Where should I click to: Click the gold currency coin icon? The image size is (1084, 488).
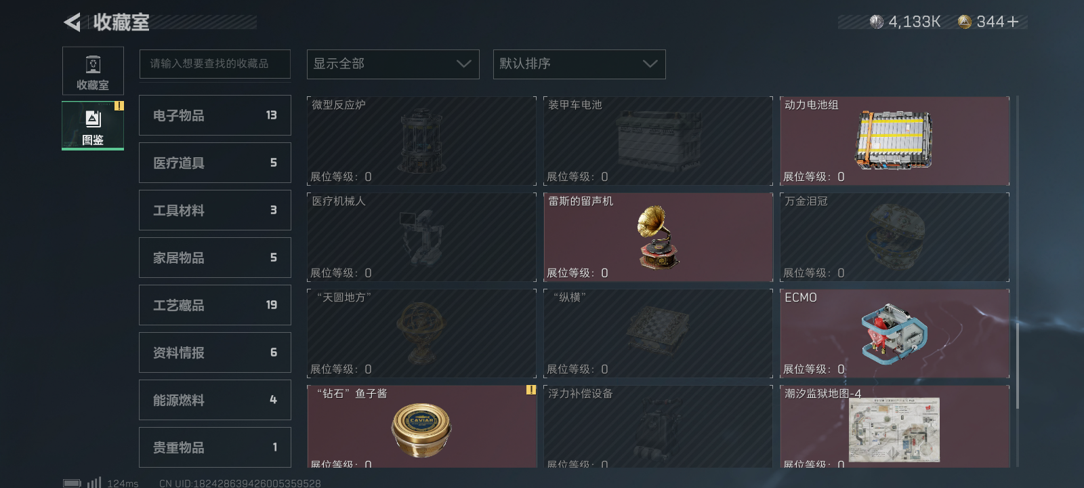pos(965,22)
